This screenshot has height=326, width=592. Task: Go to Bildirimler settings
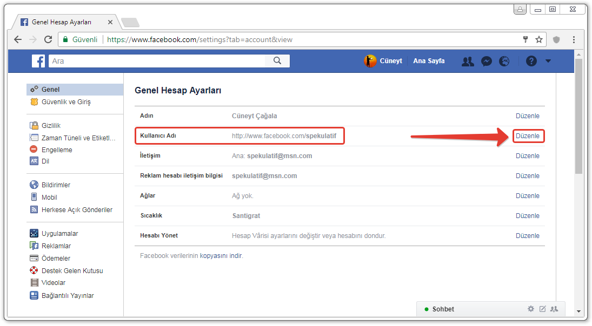click(56, 185)
